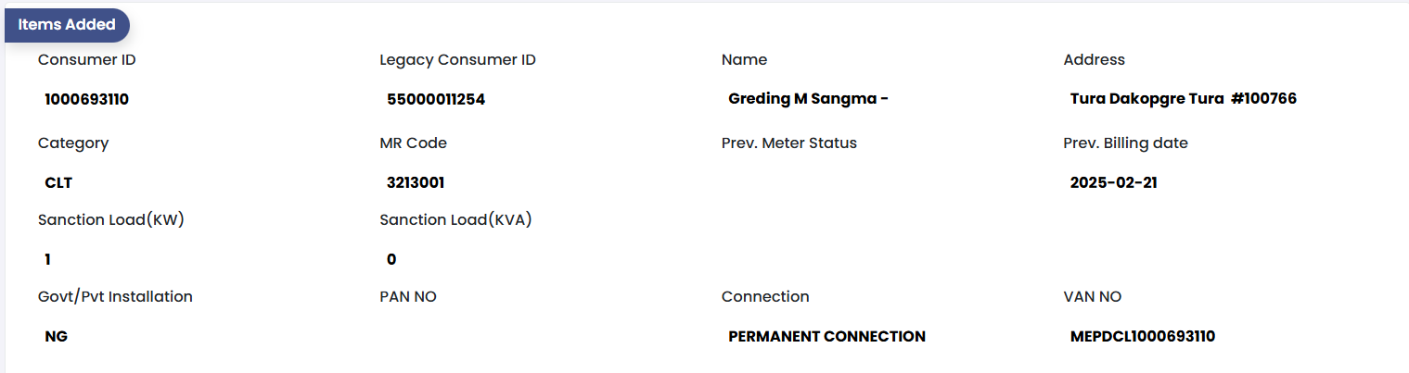The image size is (1409, 373).
Task: Click Govt/Pvt Installation value NG
Action: [x=57, y=337]
